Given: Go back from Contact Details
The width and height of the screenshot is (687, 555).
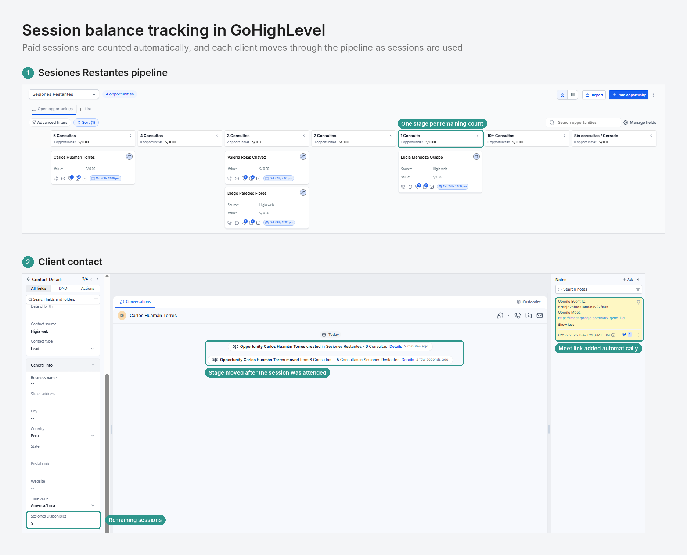Looking at the screenshot, I should point(28,279).
